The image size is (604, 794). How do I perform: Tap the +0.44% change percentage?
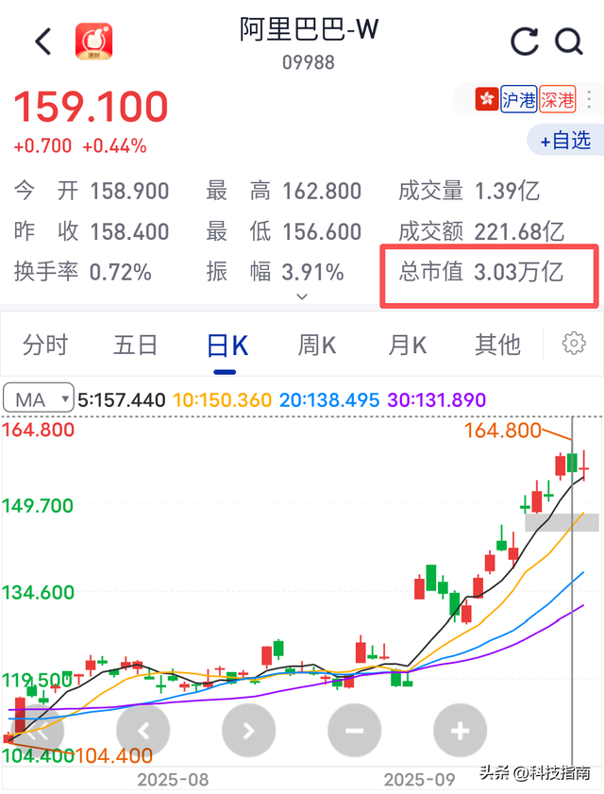pos(114,147)
